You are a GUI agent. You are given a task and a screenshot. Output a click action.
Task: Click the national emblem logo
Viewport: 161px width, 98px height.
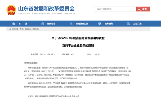point(11,10)
